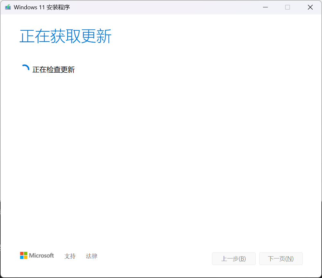The image size is (322, 278).
Task: Open the 支持 support link
Action: click(70, 256)
